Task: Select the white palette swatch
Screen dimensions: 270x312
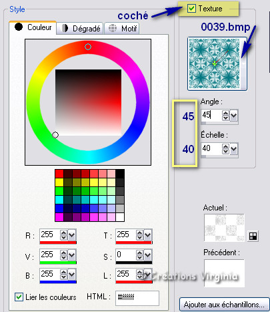Action: pyautogui.click(x=120, y=217)
